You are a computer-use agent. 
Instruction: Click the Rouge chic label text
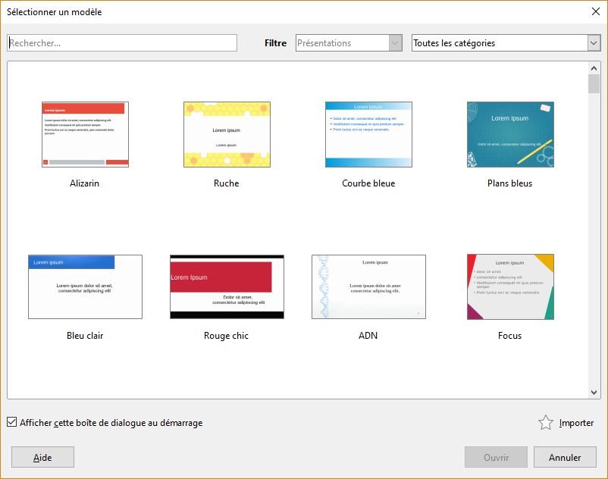pos(227,336)
